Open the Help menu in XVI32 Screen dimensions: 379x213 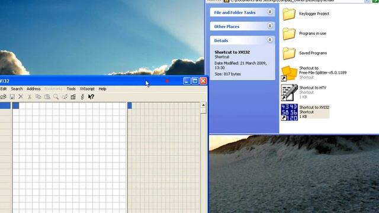(102, 89)
